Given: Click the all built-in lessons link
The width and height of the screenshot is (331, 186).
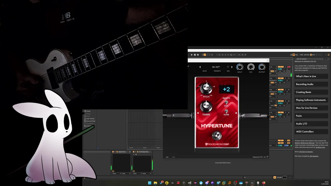Looking at the screenshot, I should (306, 152).
